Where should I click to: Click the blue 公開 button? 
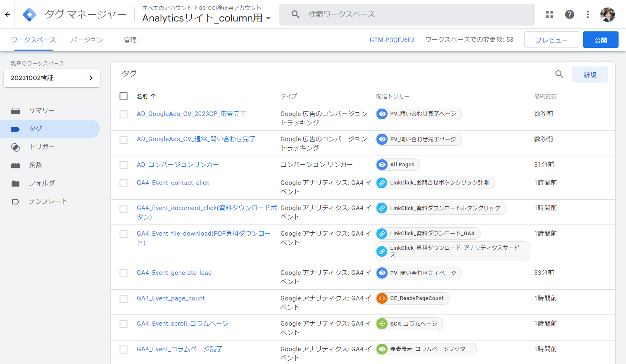(601, 40)
